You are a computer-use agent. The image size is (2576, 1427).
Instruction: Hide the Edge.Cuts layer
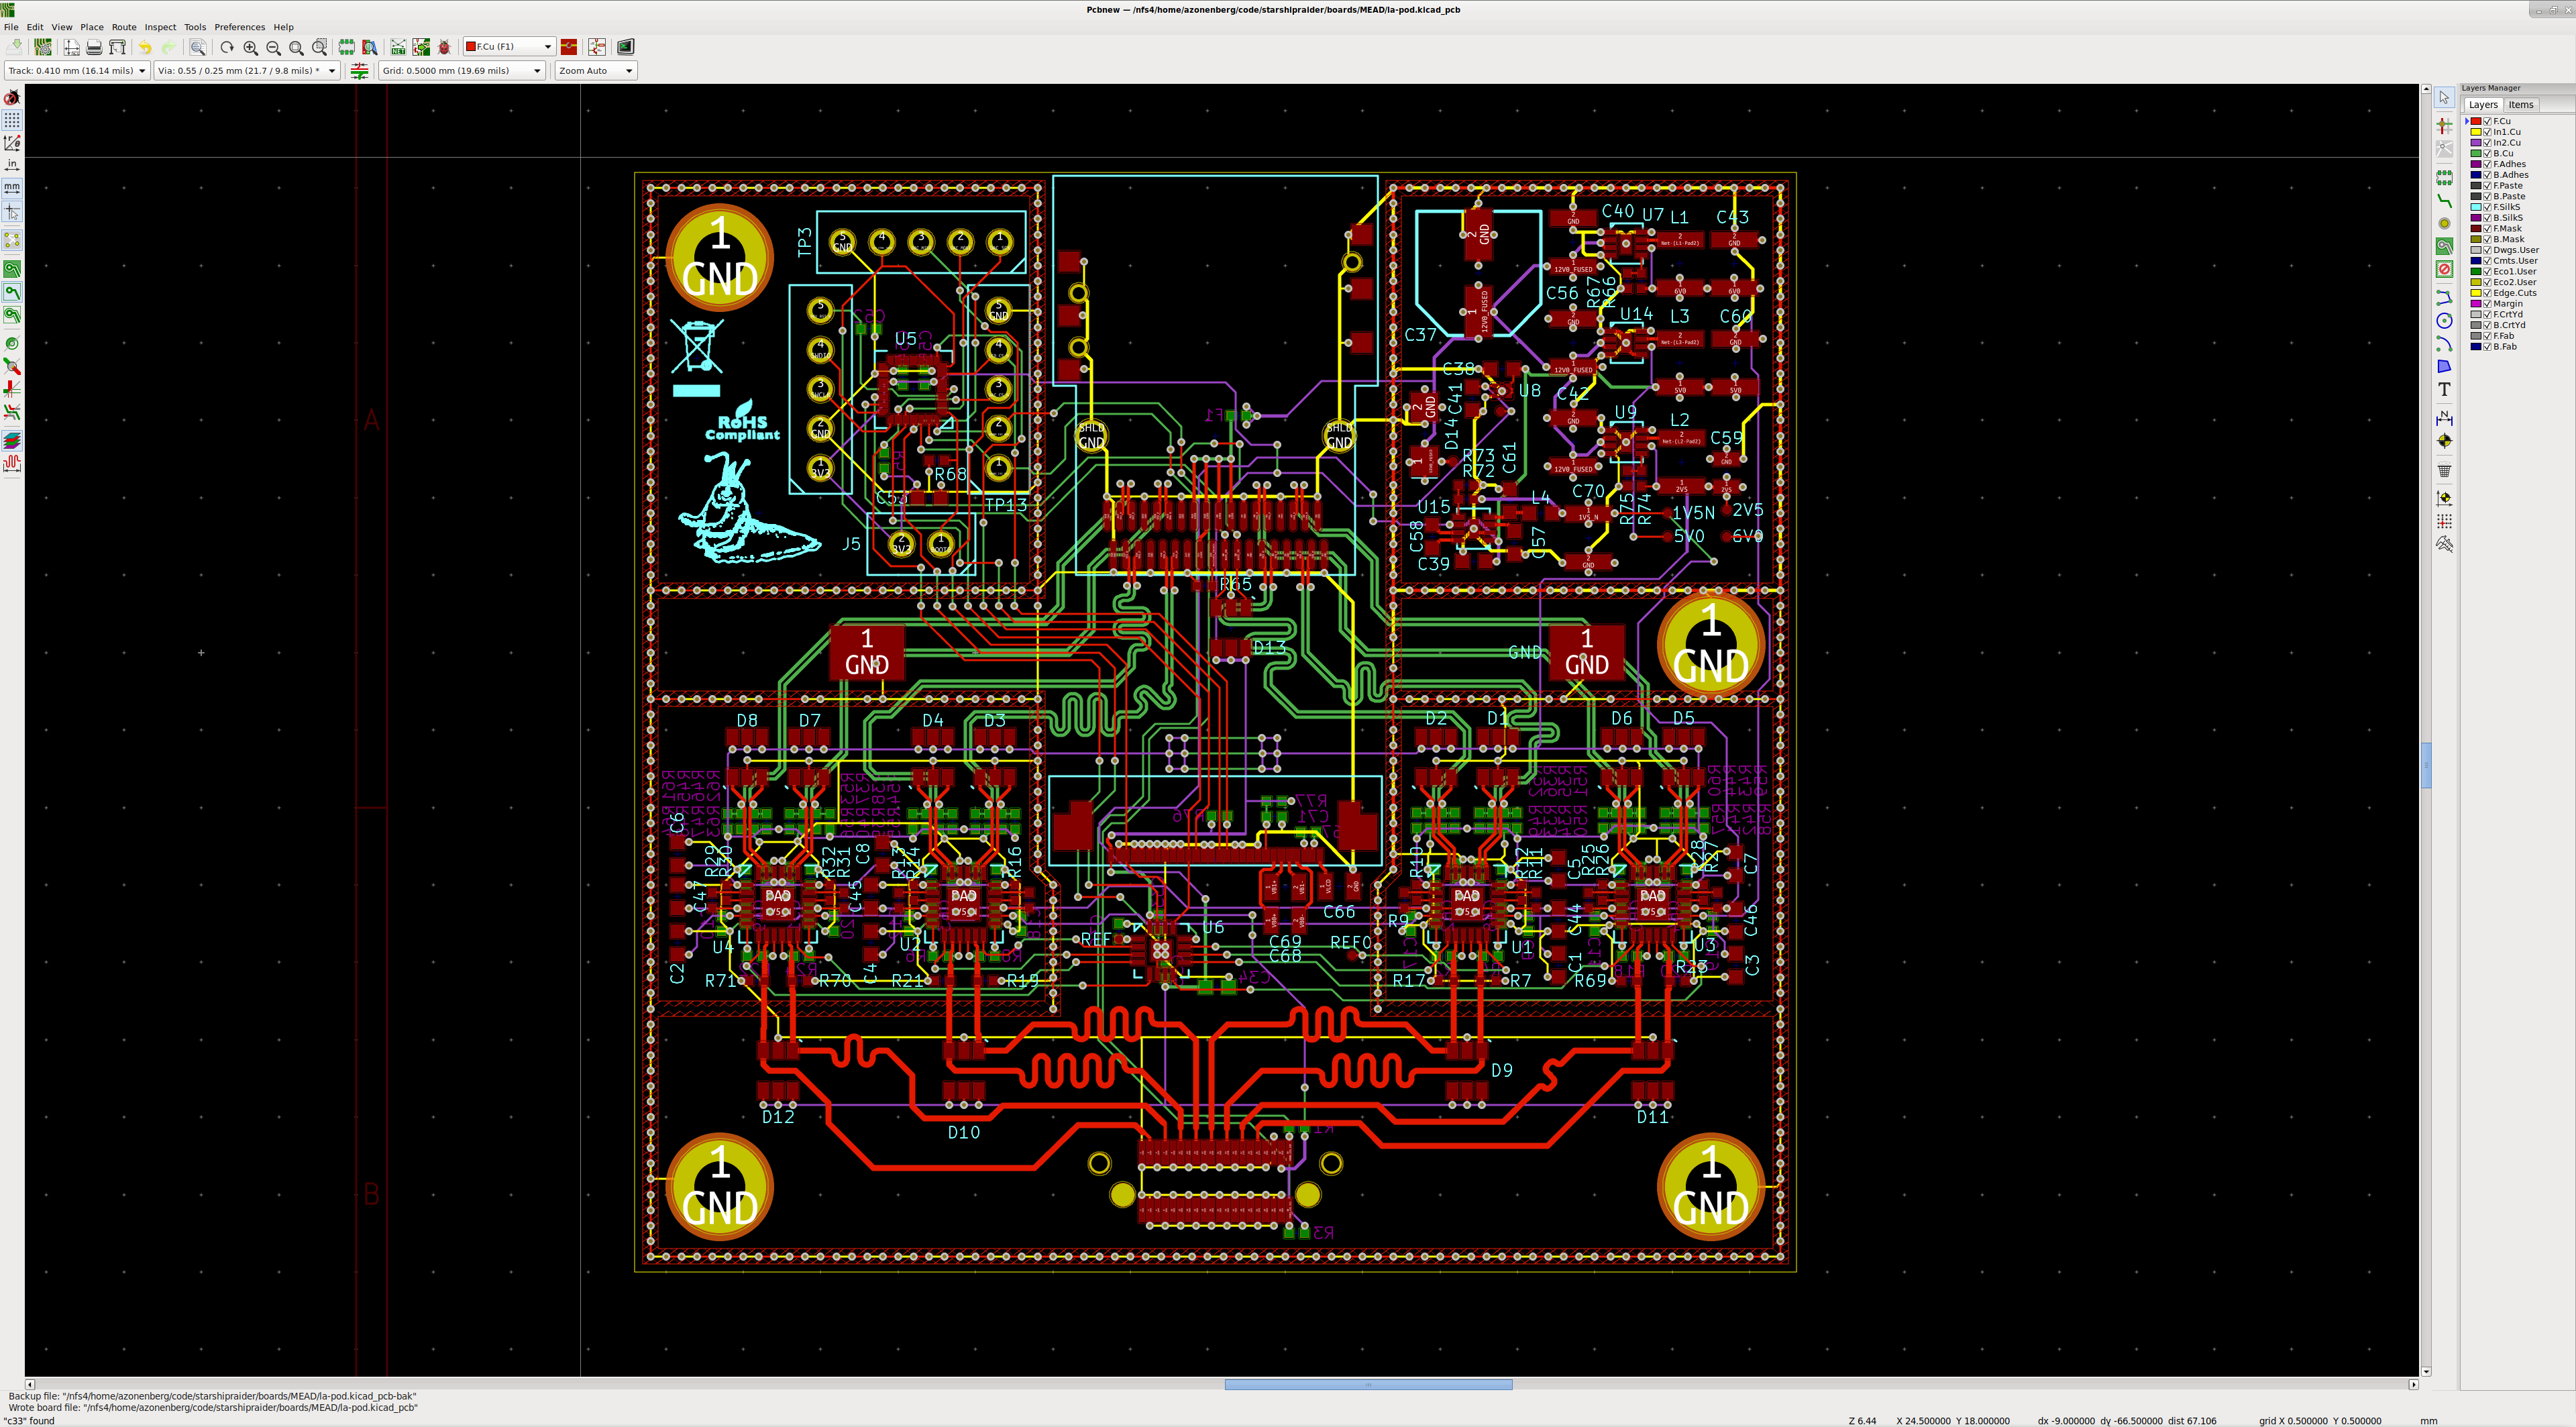[2487, 293]
